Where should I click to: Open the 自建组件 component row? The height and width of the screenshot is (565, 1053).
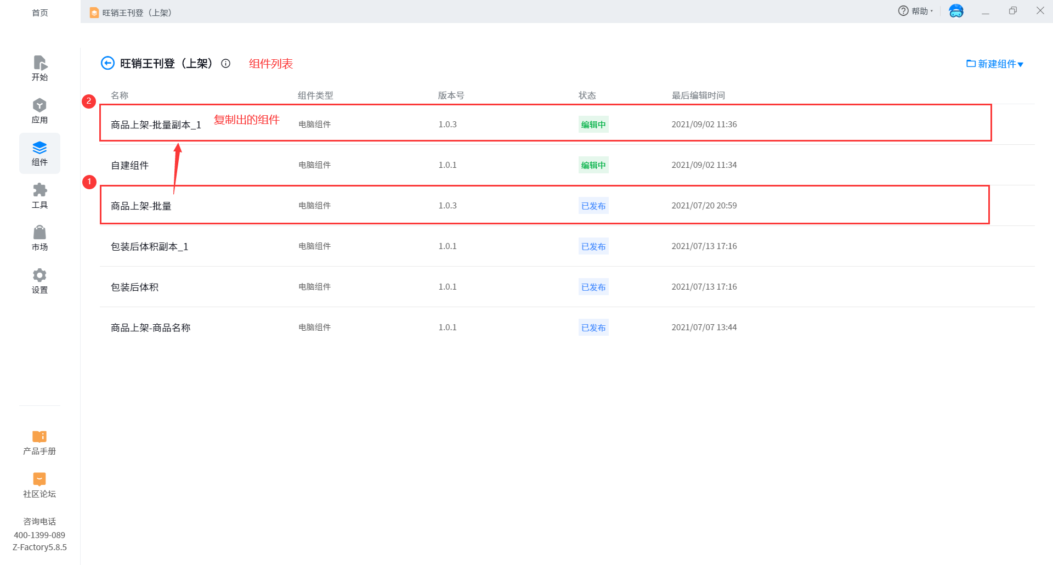[130, 165]
